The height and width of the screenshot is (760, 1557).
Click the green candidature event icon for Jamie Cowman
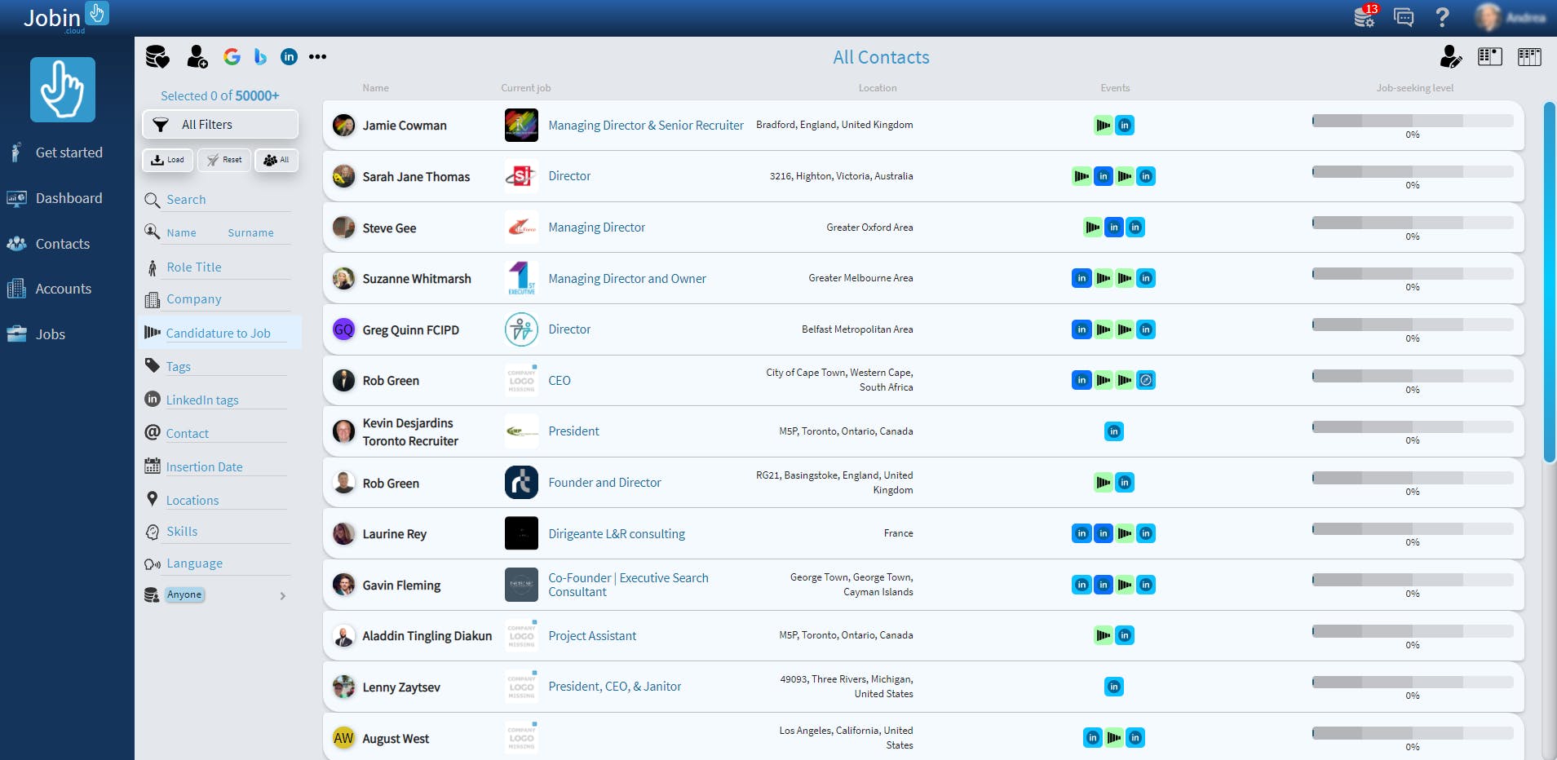[x=1104, y=126]
